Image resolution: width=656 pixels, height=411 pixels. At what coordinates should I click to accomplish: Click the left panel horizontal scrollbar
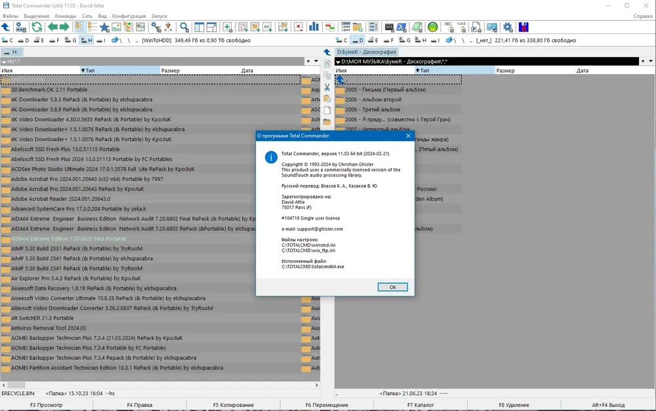click(160, 385)
